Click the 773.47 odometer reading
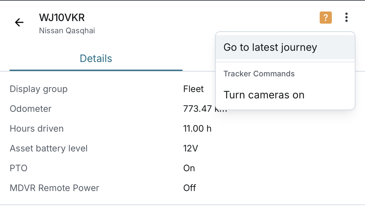 (x=198, y=109)
